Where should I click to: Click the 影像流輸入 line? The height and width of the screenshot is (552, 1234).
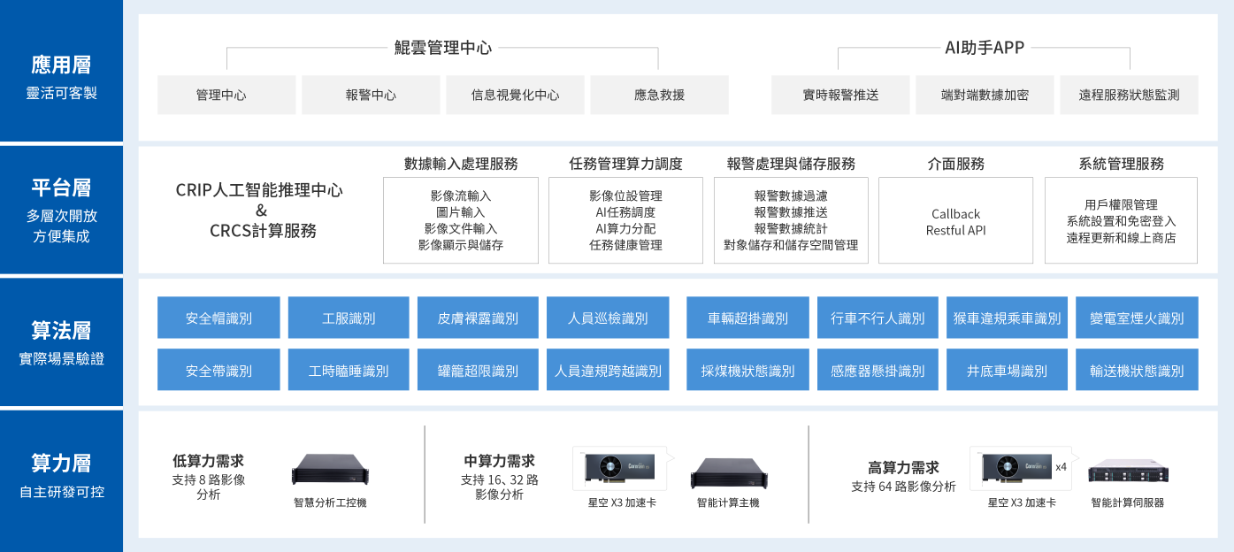[461, 195]
